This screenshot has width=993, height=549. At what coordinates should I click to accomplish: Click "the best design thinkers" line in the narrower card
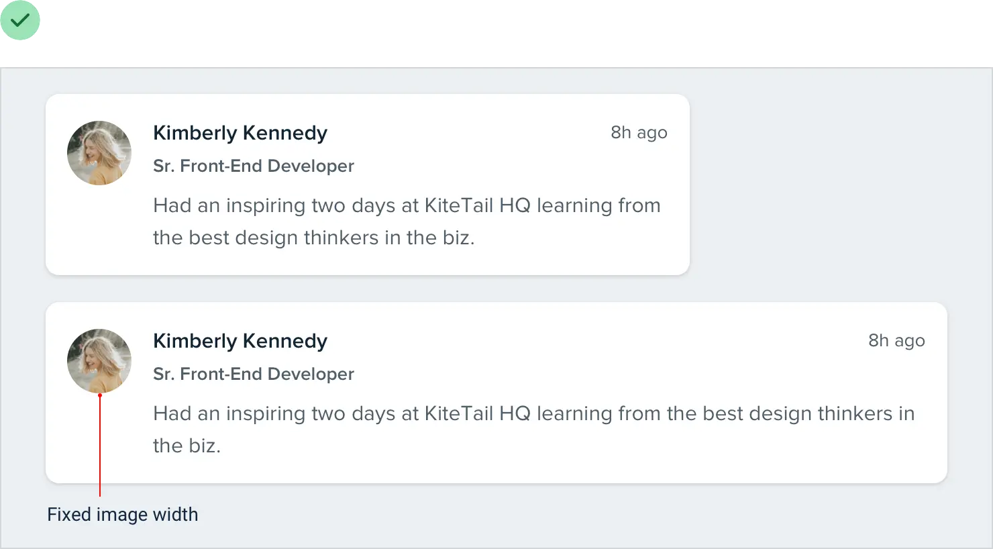(x=313, y=238)
